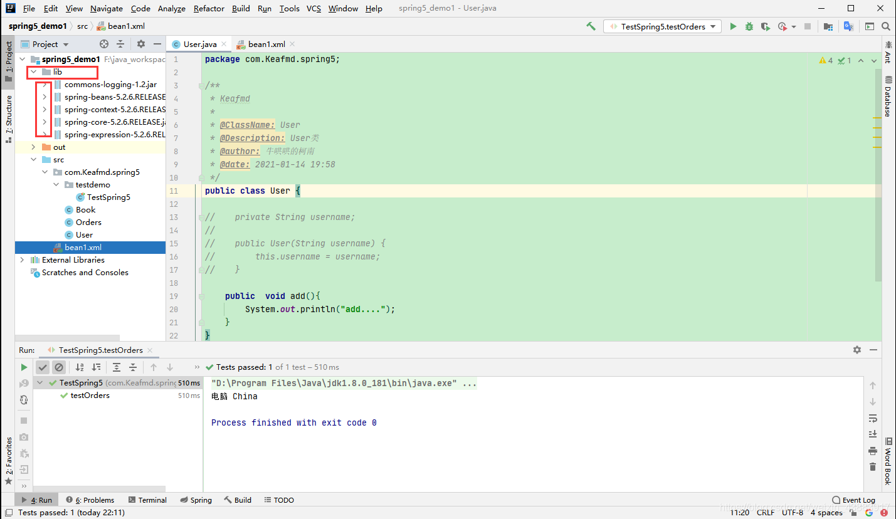Open the Profiler run options arrow
The height and width of the screenshot is (519, 896).
click(x=794, y=26)
